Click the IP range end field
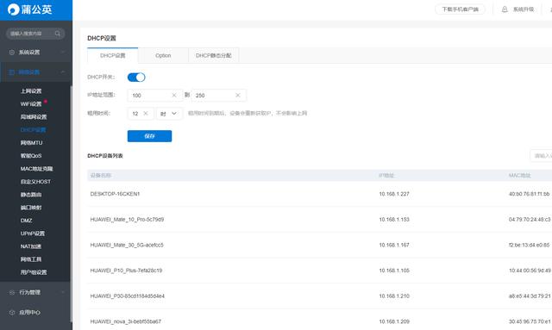Image resolution: width=552 pixels, height=330 pixels. point(218,95)
